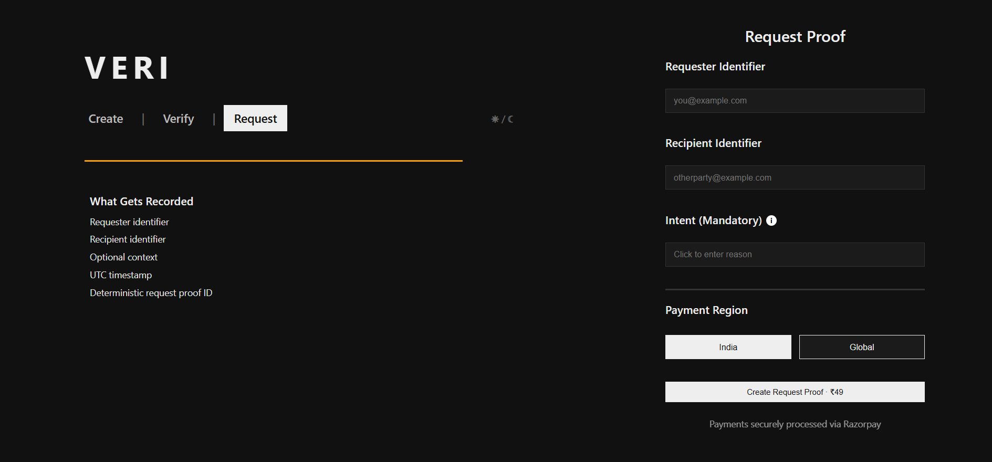Click the 'Request Proof' title
The width and height of the screenshot is (992, 462).
[x=795, y=37]
